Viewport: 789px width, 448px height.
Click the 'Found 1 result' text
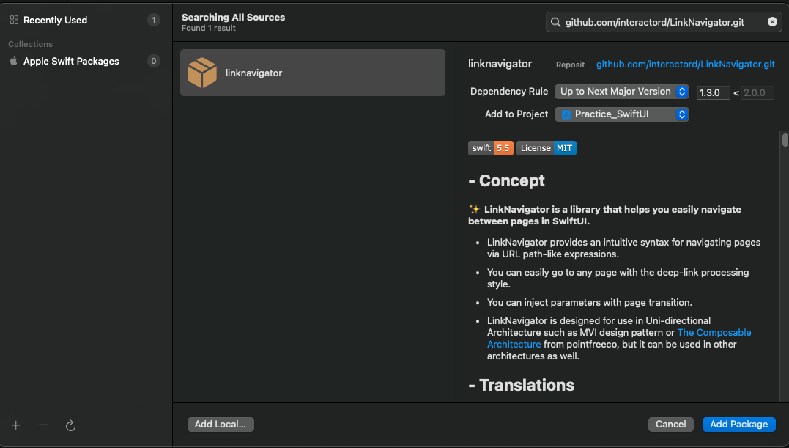coord(208,28)
